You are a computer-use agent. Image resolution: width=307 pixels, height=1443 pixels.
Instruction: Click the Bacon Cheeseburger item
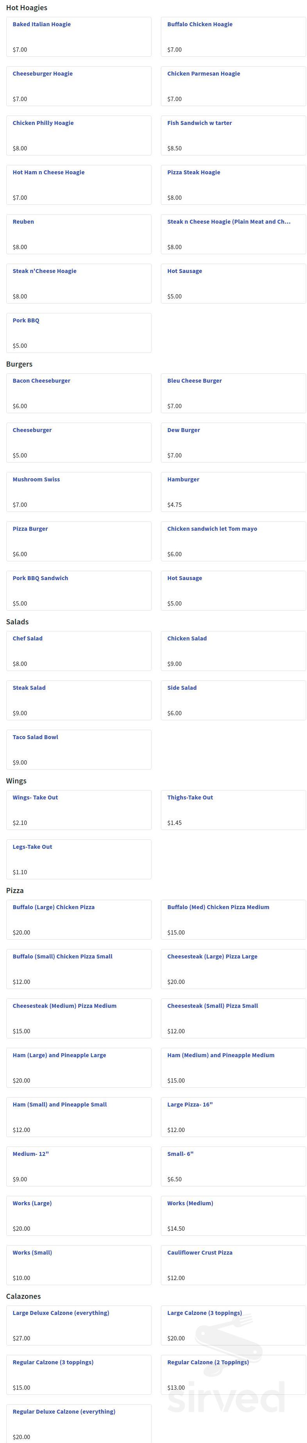79,393
